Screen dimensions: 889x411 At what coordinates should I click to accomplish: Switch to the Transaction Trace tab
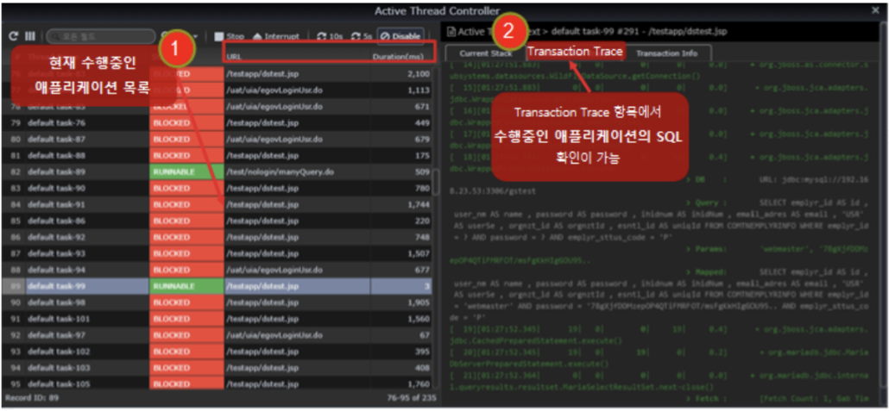(576, 52)
